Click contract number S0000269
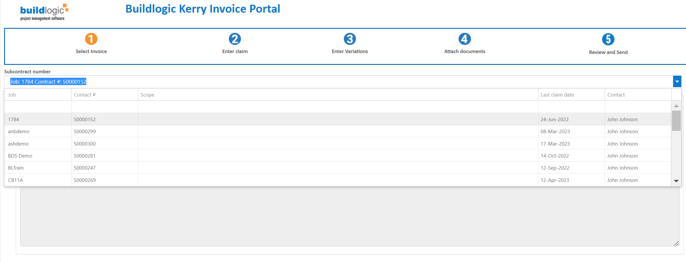This screenshot has height=262, width=686. click(x=85, y=180)
